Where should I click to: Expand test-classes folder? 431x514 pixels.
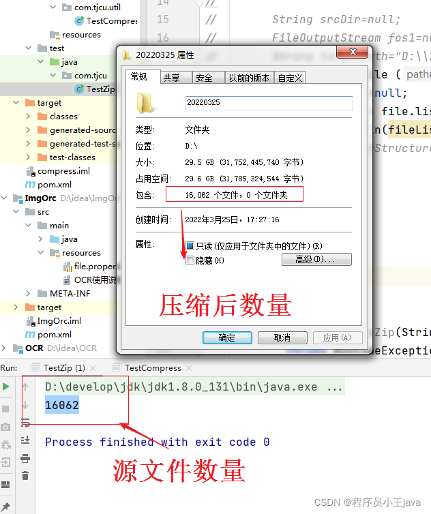(29, 157)
